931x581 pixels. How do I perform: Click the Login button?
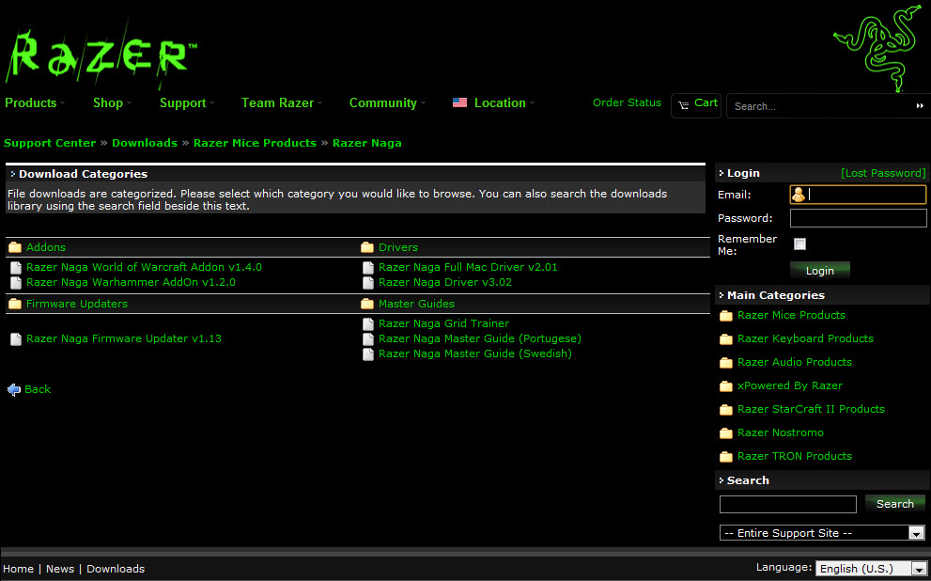coord(820,271)
